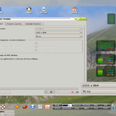The height and width of the screenshot is (116, 116).
Task: Switch to the office desktop in pager
Action: click(86, 108)
